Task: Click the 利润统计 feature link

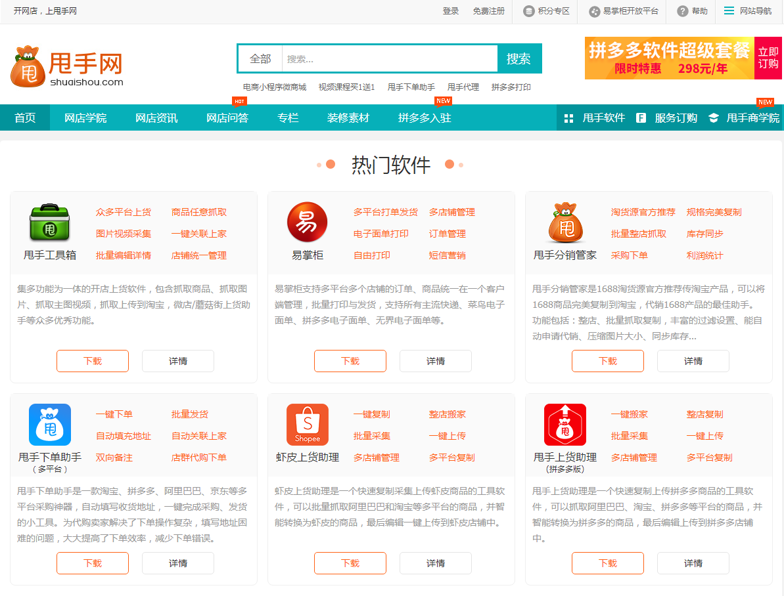Action: tap(704, 255)
